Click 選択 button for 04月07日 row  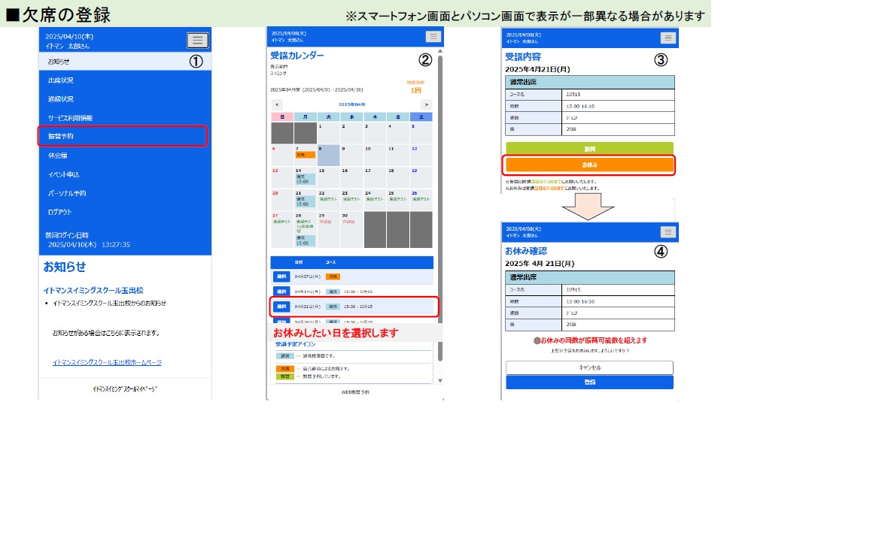coord(281,277)
